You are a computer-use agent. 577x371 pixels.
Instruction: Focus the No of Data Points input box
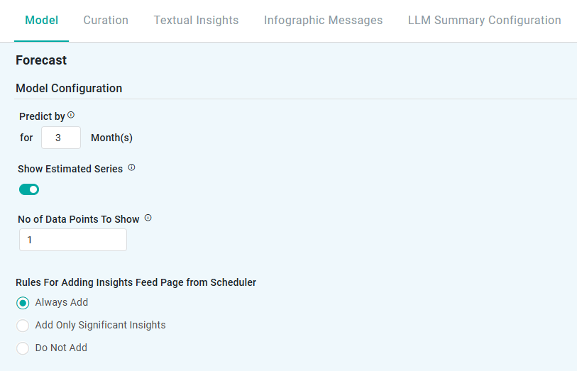(x=73, y=240)
